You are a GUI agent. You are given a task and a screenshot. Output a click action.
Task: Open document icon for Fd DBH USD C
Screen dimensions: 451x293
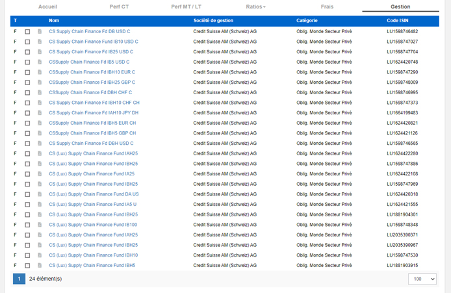[40, 143]
